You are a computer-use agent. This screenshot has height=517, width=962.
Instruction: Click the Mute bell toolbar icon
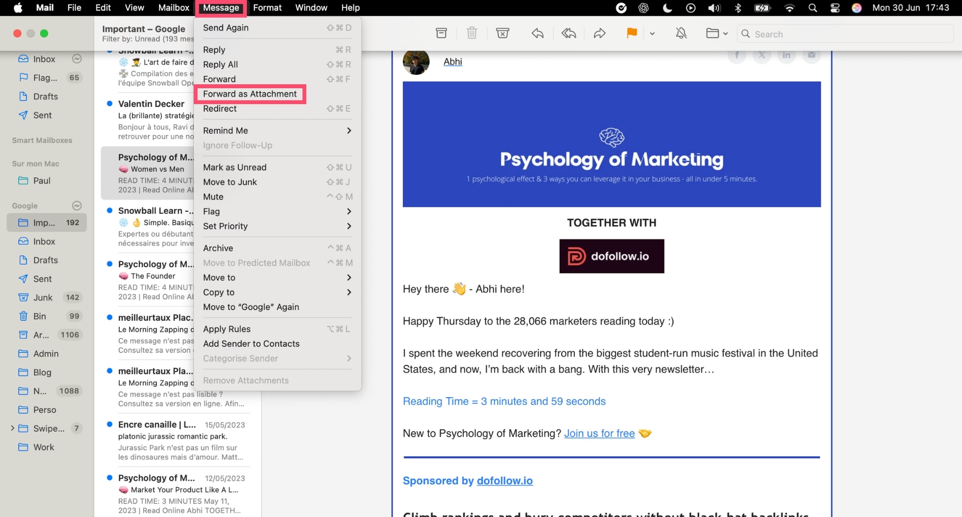[x=681, y=34]
